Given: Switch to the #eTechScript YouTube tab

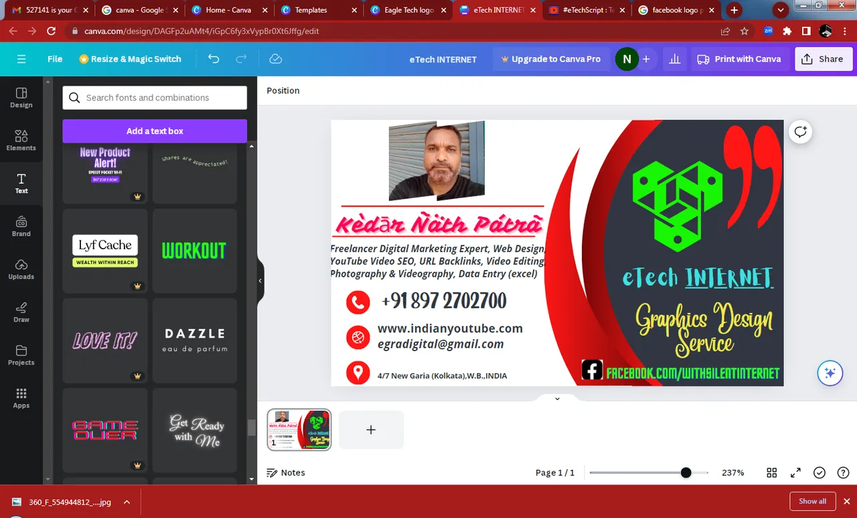Looking at the screenshot, I should click(588, 10).
